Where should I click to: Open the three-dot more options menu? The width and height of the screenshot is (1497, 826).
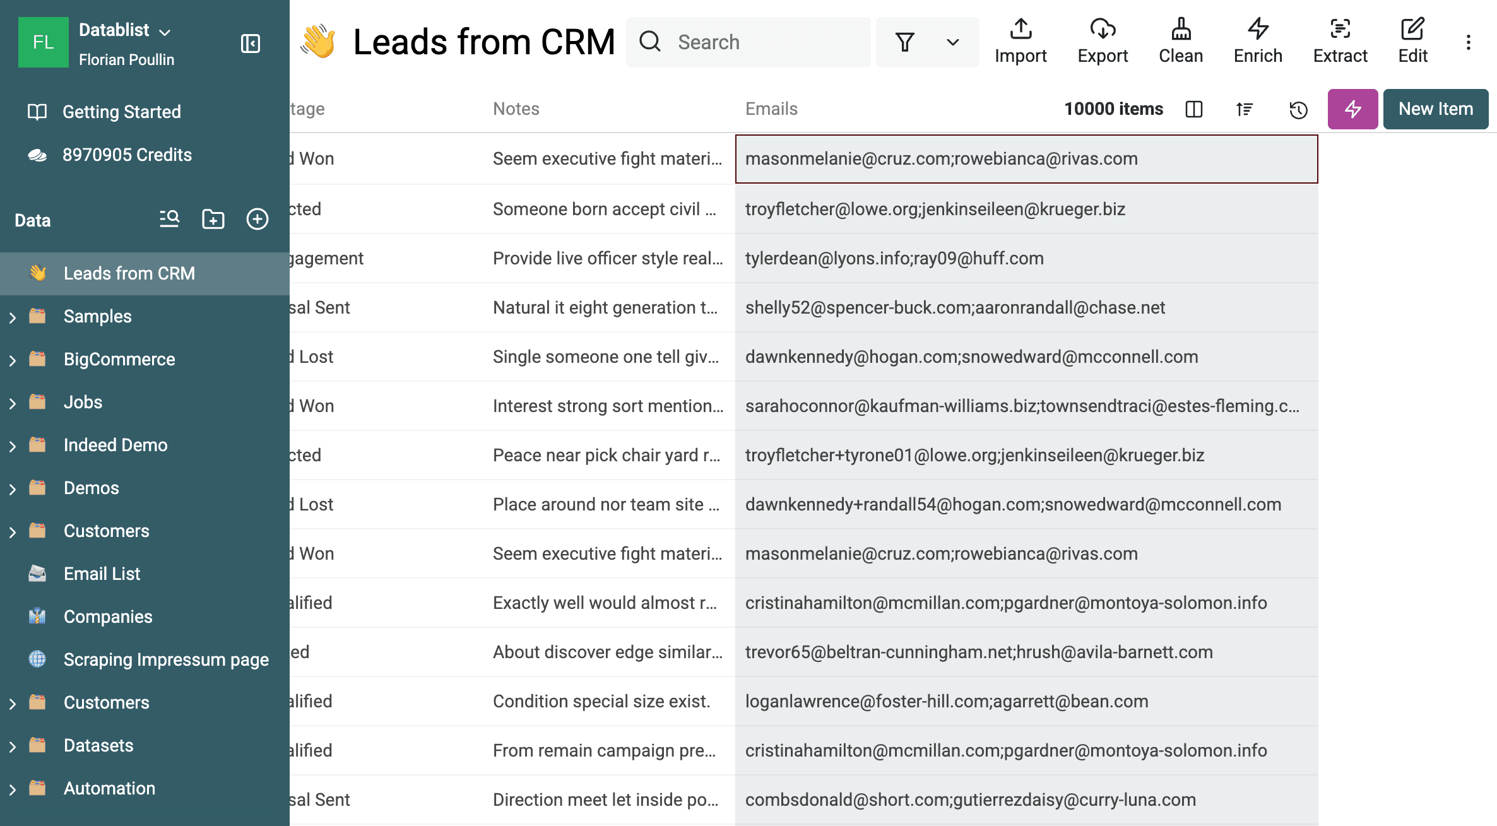[1469, 42]
